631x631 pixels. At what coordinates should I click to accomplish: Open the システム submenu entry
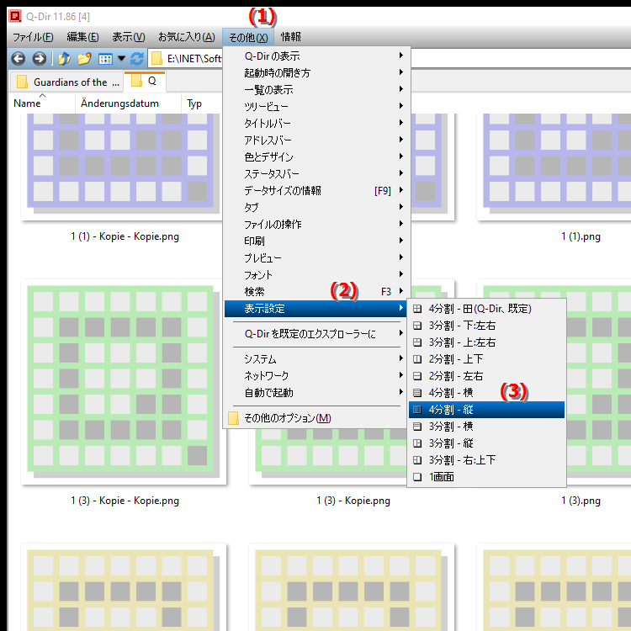point(315,359)
